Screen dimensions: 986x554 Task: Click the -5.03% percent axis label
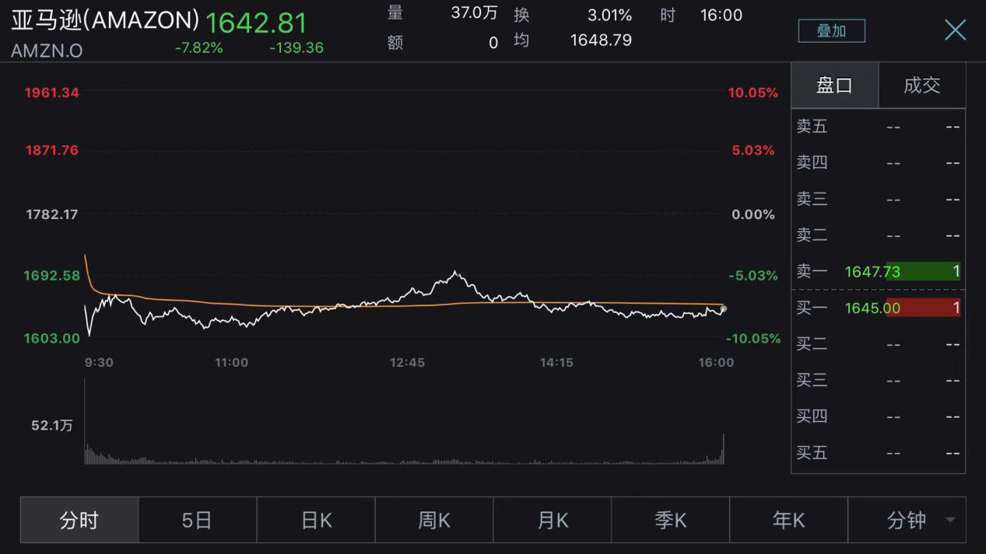pos(753,275)
